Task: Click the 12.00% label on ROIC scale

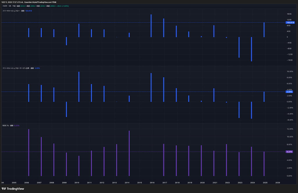Action: pyautogui.click(x=290, y=129)
